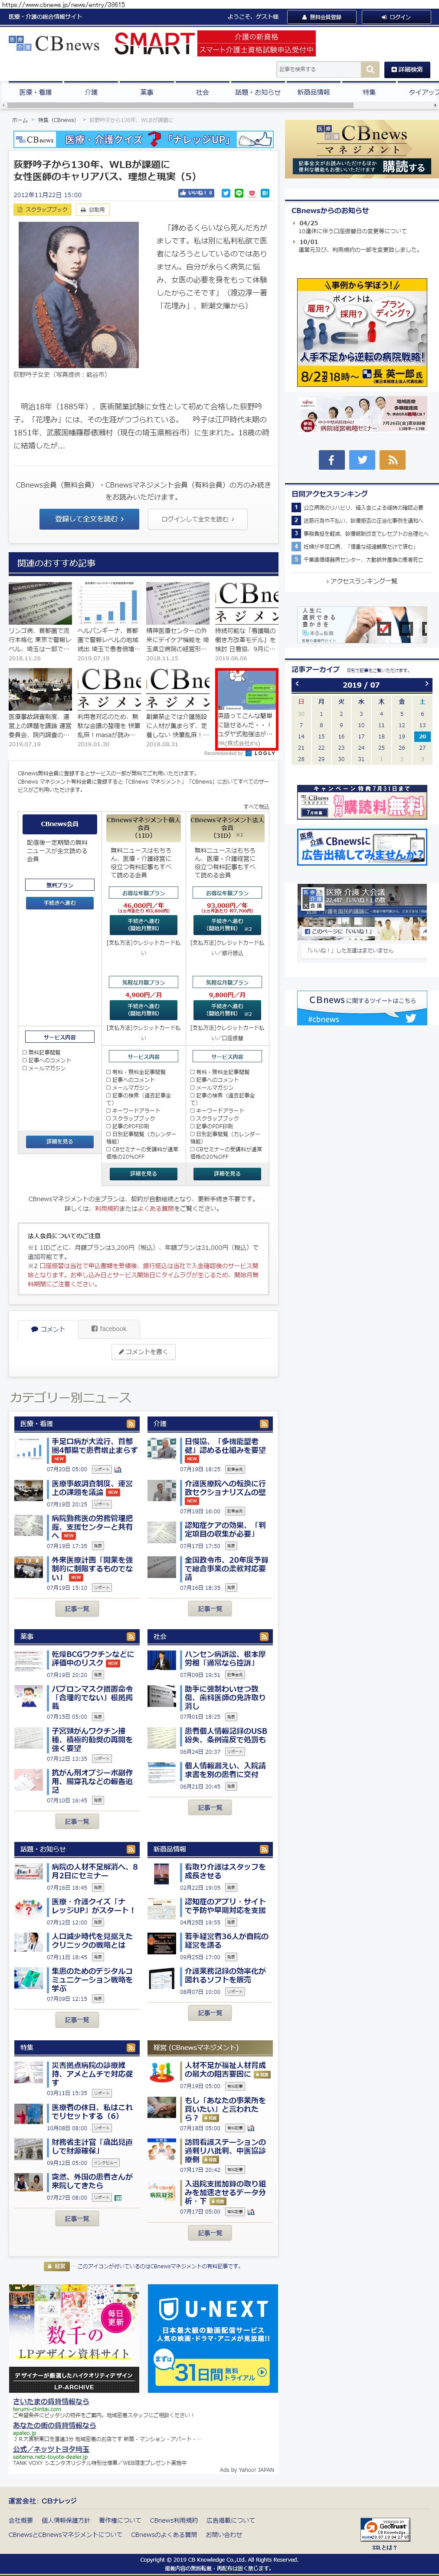The width and height of the screenshot is (439, 2576).
Task: Click the search magnifier icon
Action: coord(370,69)
